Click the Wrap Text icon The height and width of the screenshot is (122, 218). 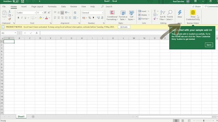click(x=75, y=13)
